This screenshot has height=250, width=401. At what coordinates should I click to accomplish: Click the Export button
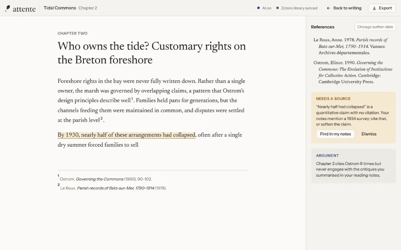coord(382,8)
